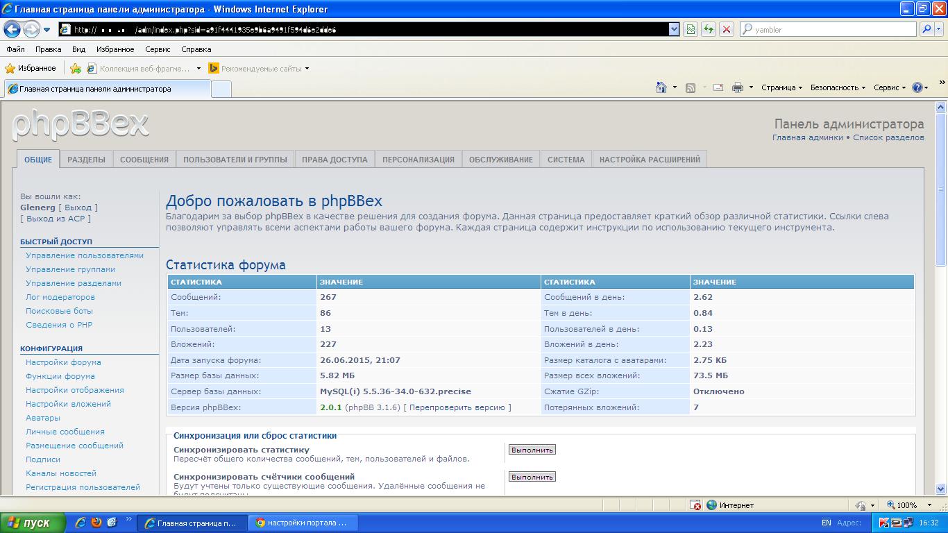
Task: Open the Избранное menu in menu bar
Action: 115,49
